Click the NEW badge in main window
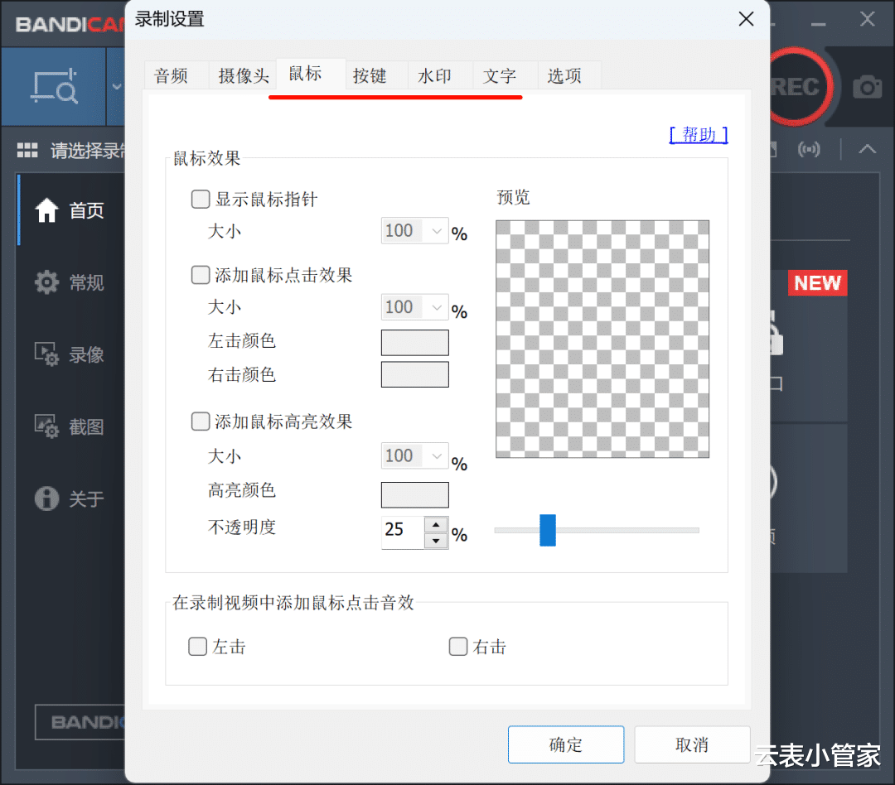The image size is (895, 785). 817,283
